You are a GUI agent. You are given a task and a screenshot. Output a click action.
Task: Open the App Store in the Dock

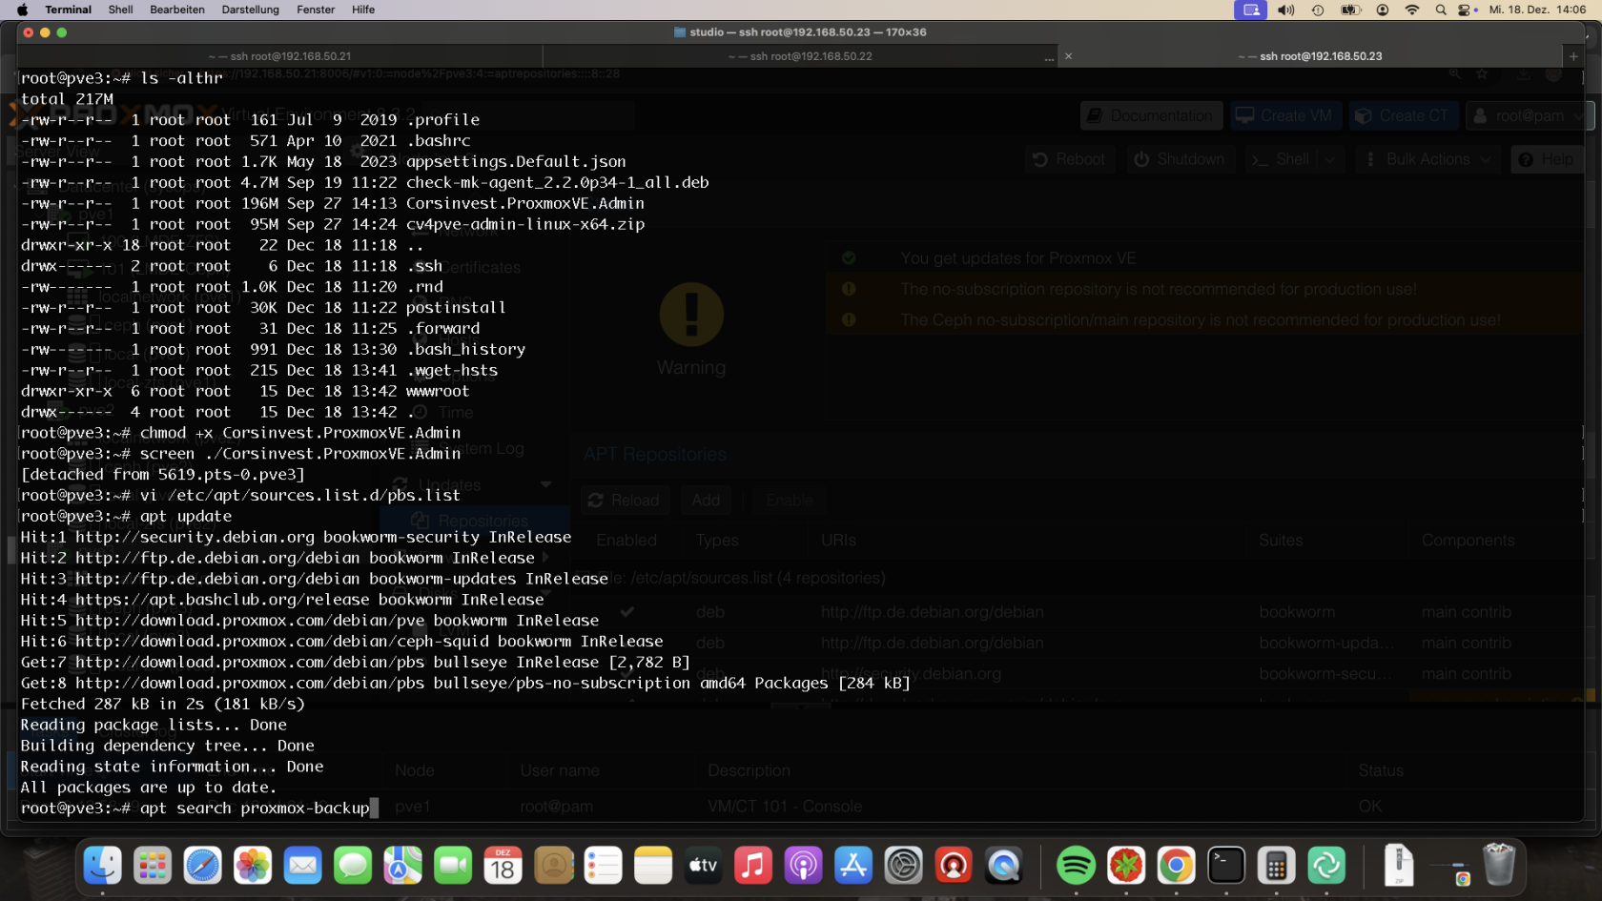853,866
